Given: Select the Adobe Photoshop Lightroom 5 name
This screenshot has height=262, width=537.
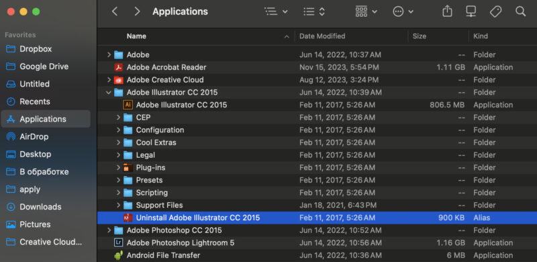Looking at the screenshot, I should pyautogui.click(x=181, y=243).
